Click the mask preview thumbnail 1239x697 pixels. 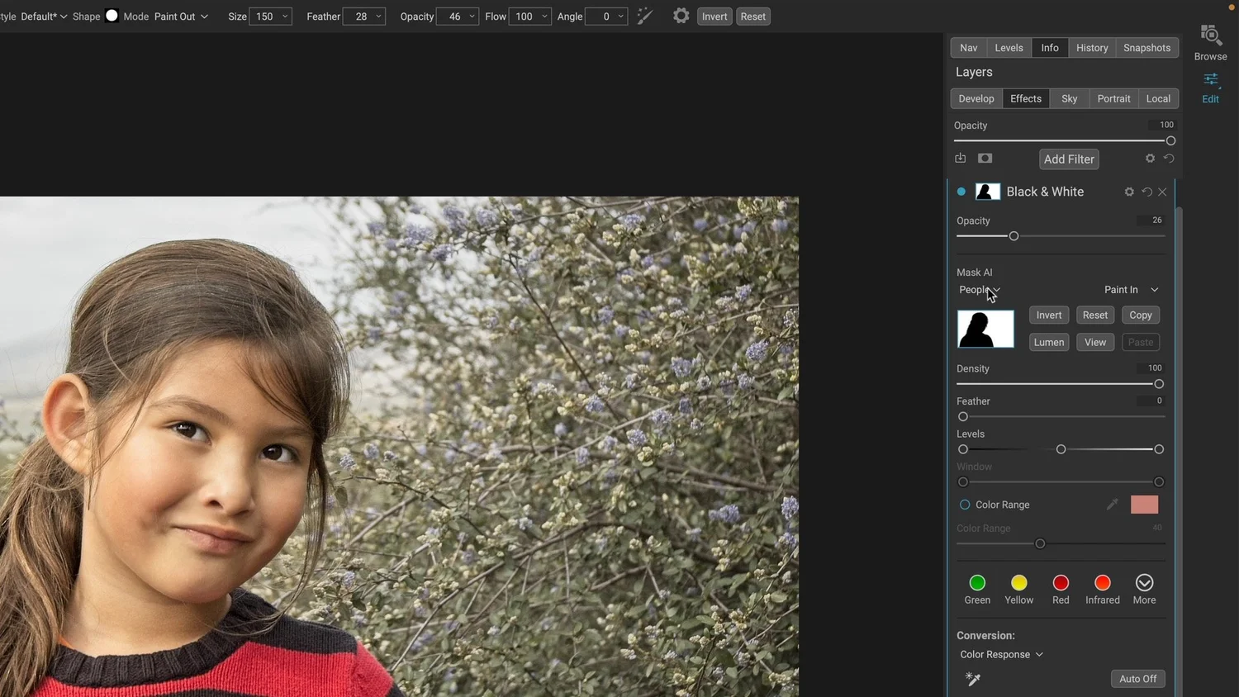coord(985,328)
